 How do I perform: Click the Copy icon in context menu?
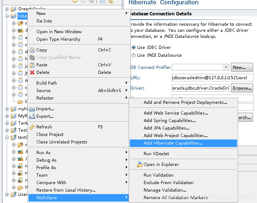[32, 50]
